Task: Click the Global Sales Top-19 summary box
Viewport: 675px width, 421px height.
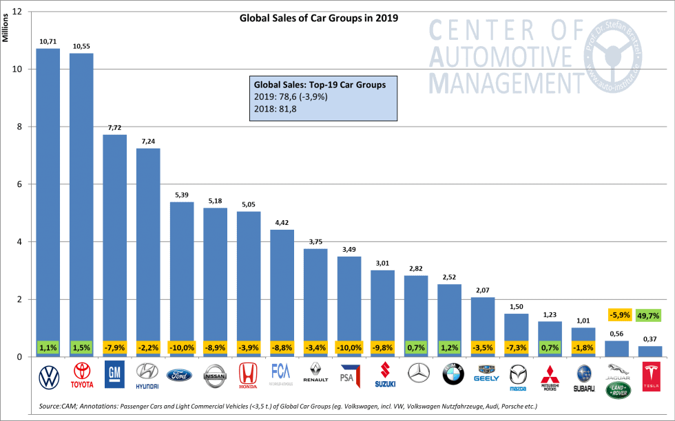Action: (x=323, y=98)
